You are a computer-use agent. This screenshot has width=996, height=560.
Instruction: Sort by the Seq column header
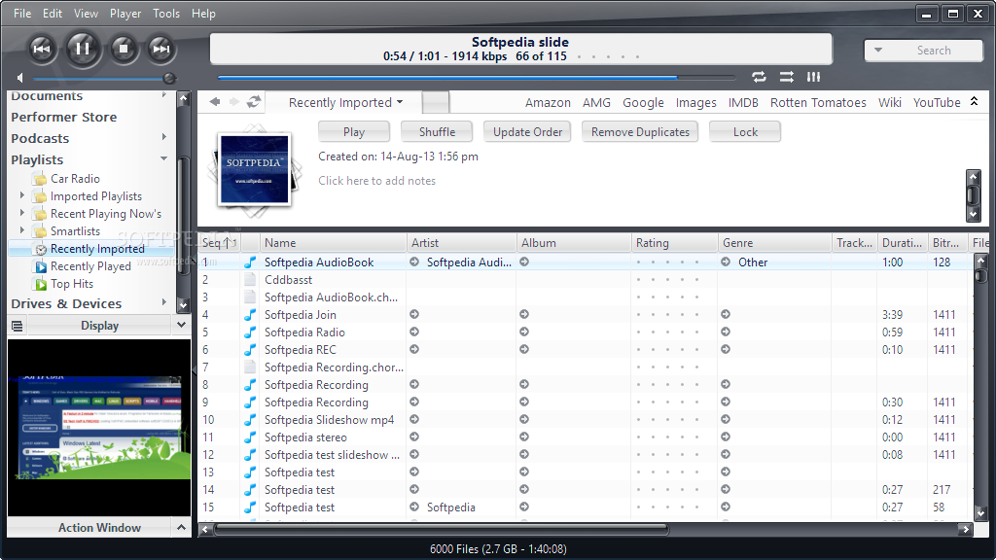click(x=219, y=242)
